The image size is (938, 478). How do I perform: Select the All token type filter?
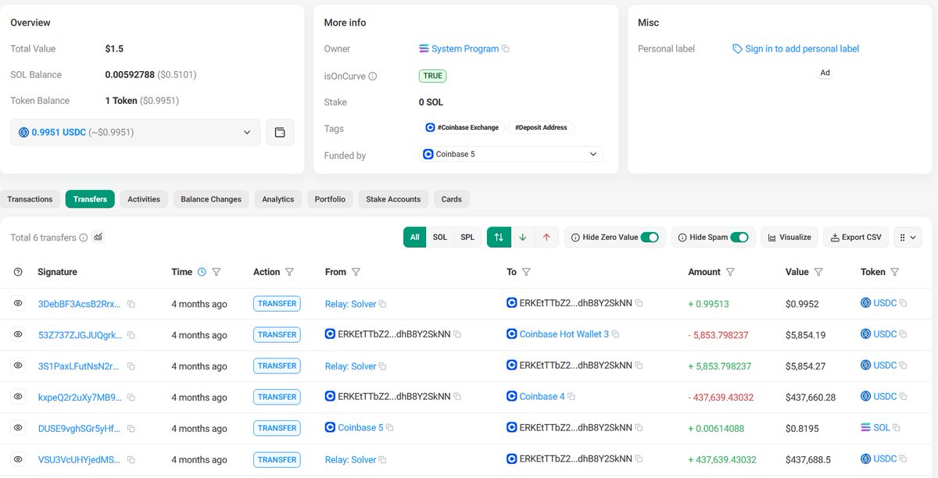(x=414, y=237)
